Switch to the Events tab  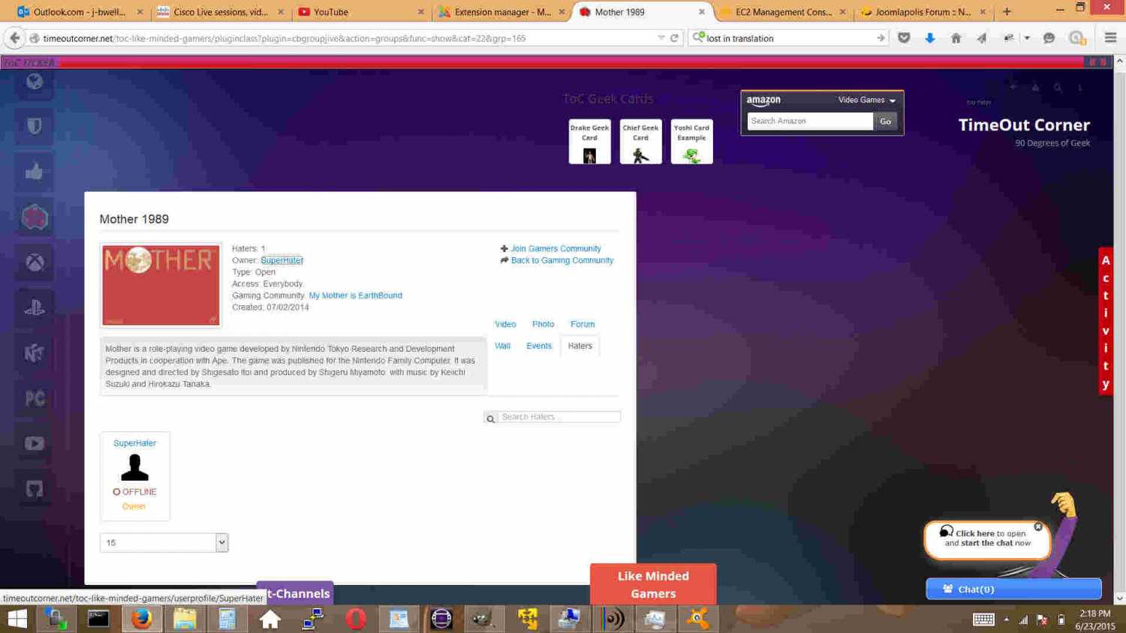pos(539,346)
